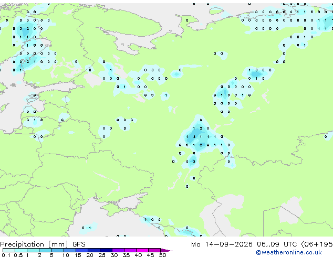
Task: Click the weatheronline.co.uk copyright link
Action: tap(289, 252)
